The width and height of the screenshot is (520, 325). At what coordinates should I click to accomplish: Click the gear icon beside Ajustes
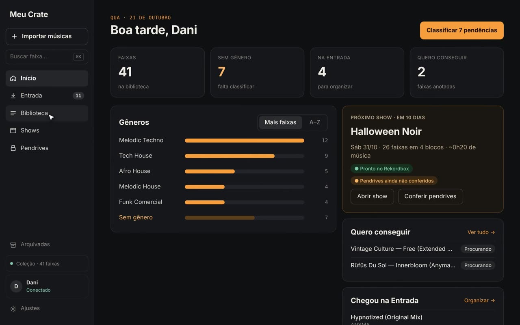coord(13,309)
